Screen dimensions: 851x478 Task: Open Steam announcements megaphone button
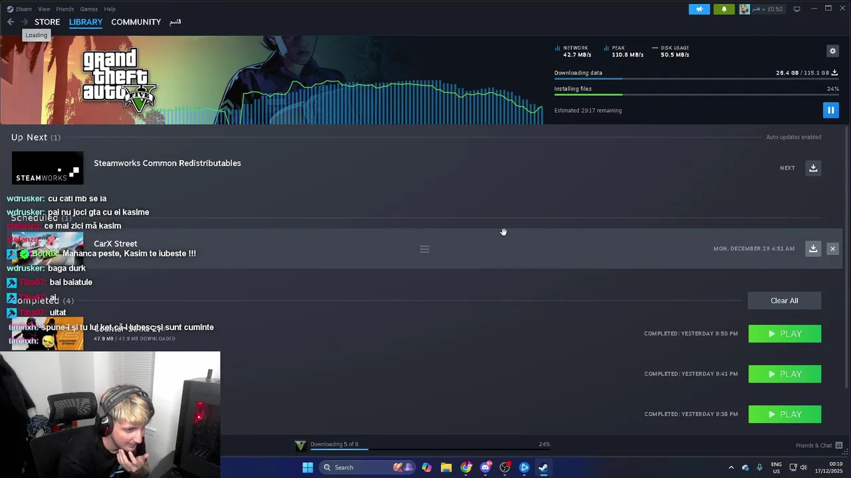point(699,9)
